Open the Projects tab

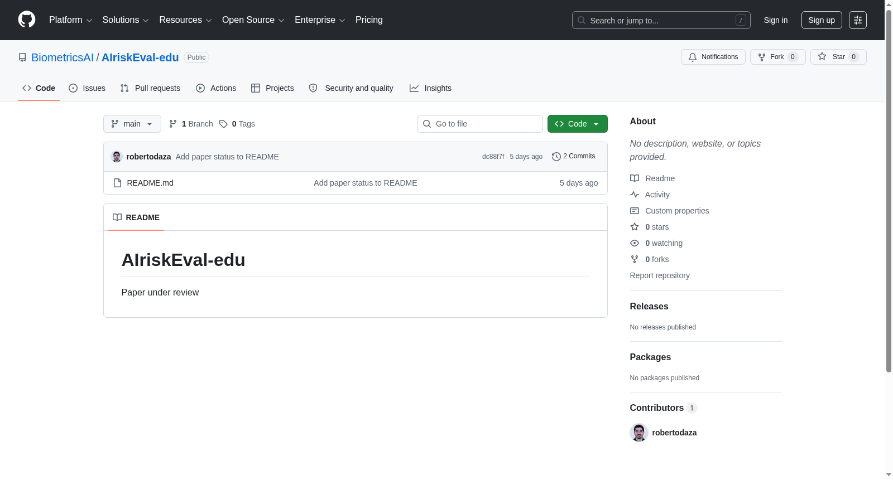(272, 88)
